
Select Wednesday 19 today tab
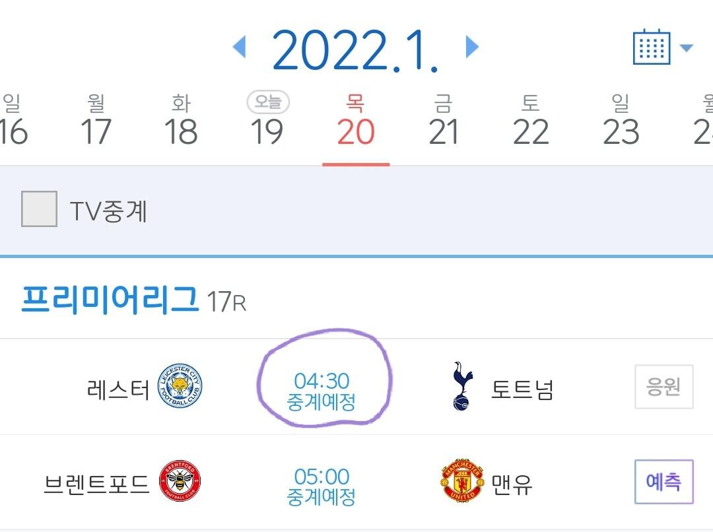coord(267,123)
